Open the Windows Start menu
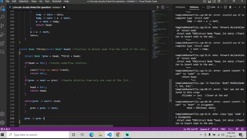The height and width of the screenshot is (139, 247). coord(2,135)
